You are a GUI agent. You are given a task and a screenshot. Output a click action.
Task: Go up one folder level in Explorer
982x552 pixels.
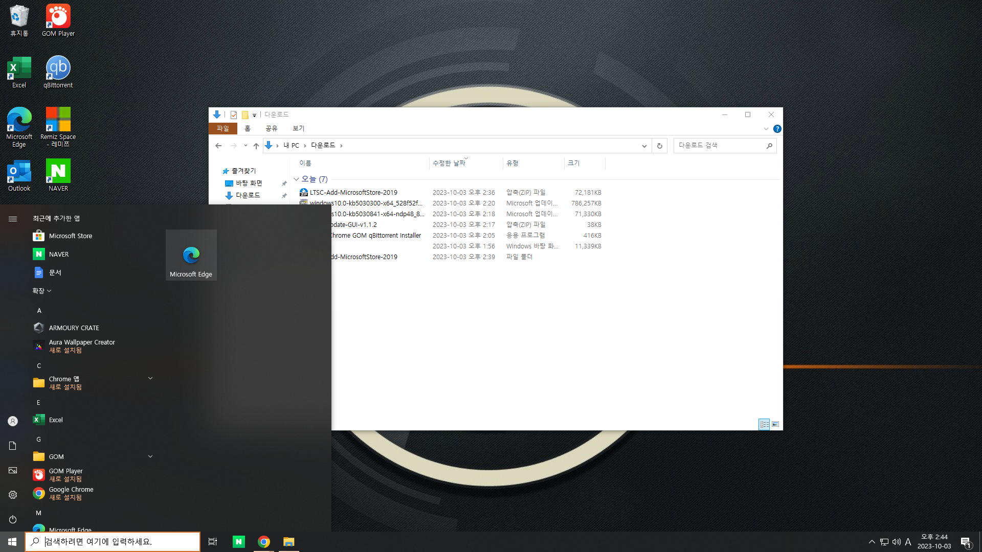[256, 146]
